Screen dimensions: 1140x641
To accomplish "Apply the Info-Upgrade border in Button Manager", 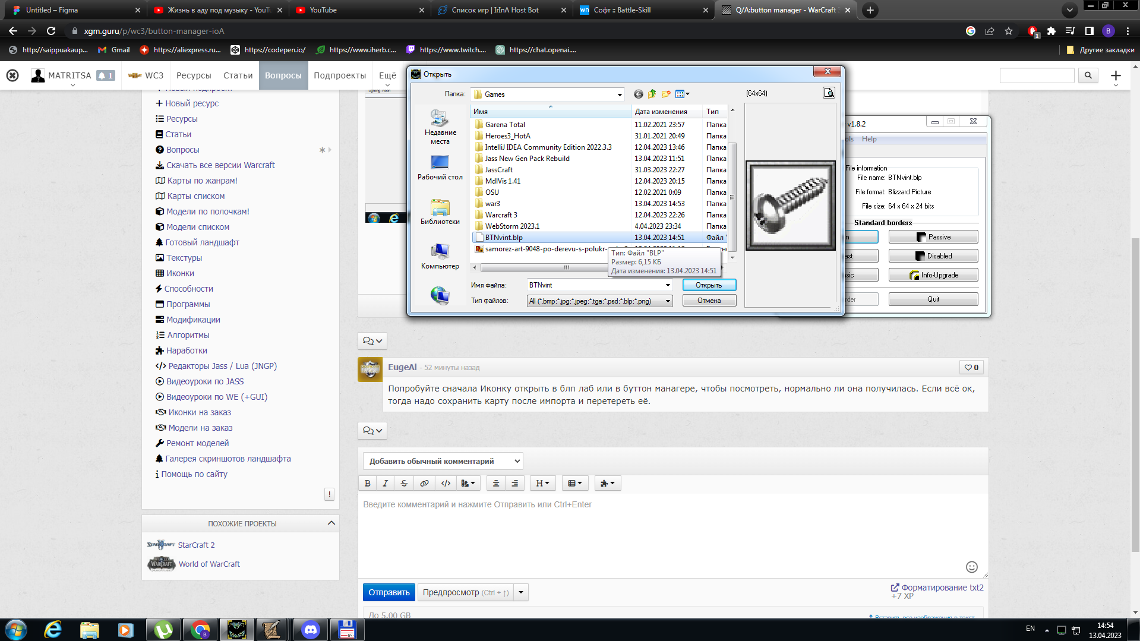I will pos(933,275).
